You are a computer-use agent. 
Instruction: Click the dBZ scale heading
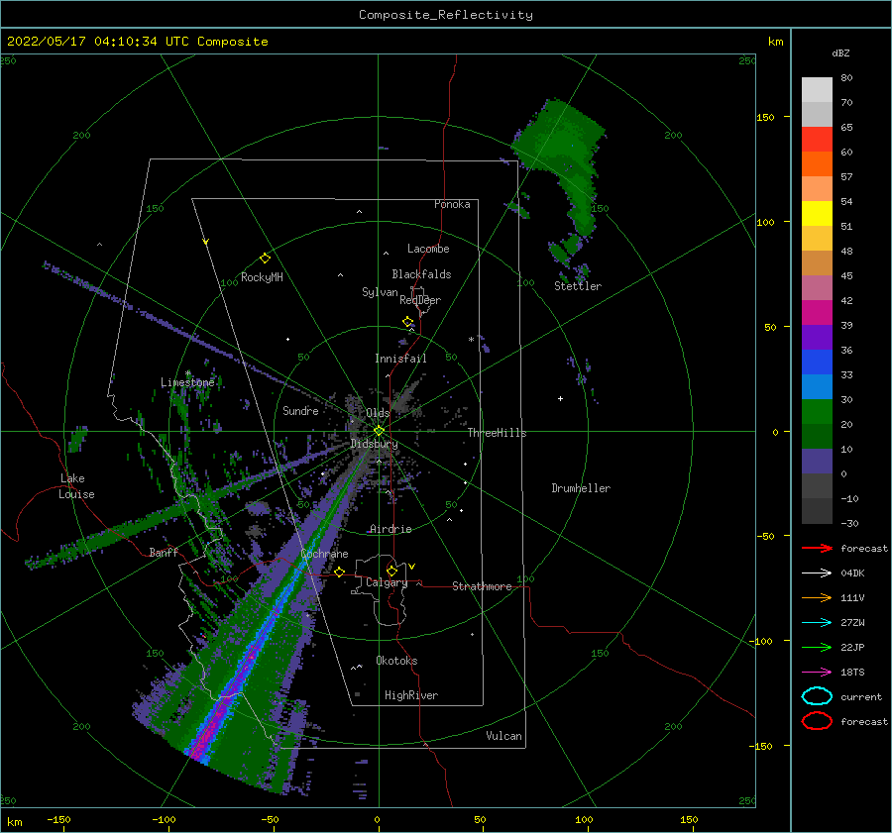point(840,52)
